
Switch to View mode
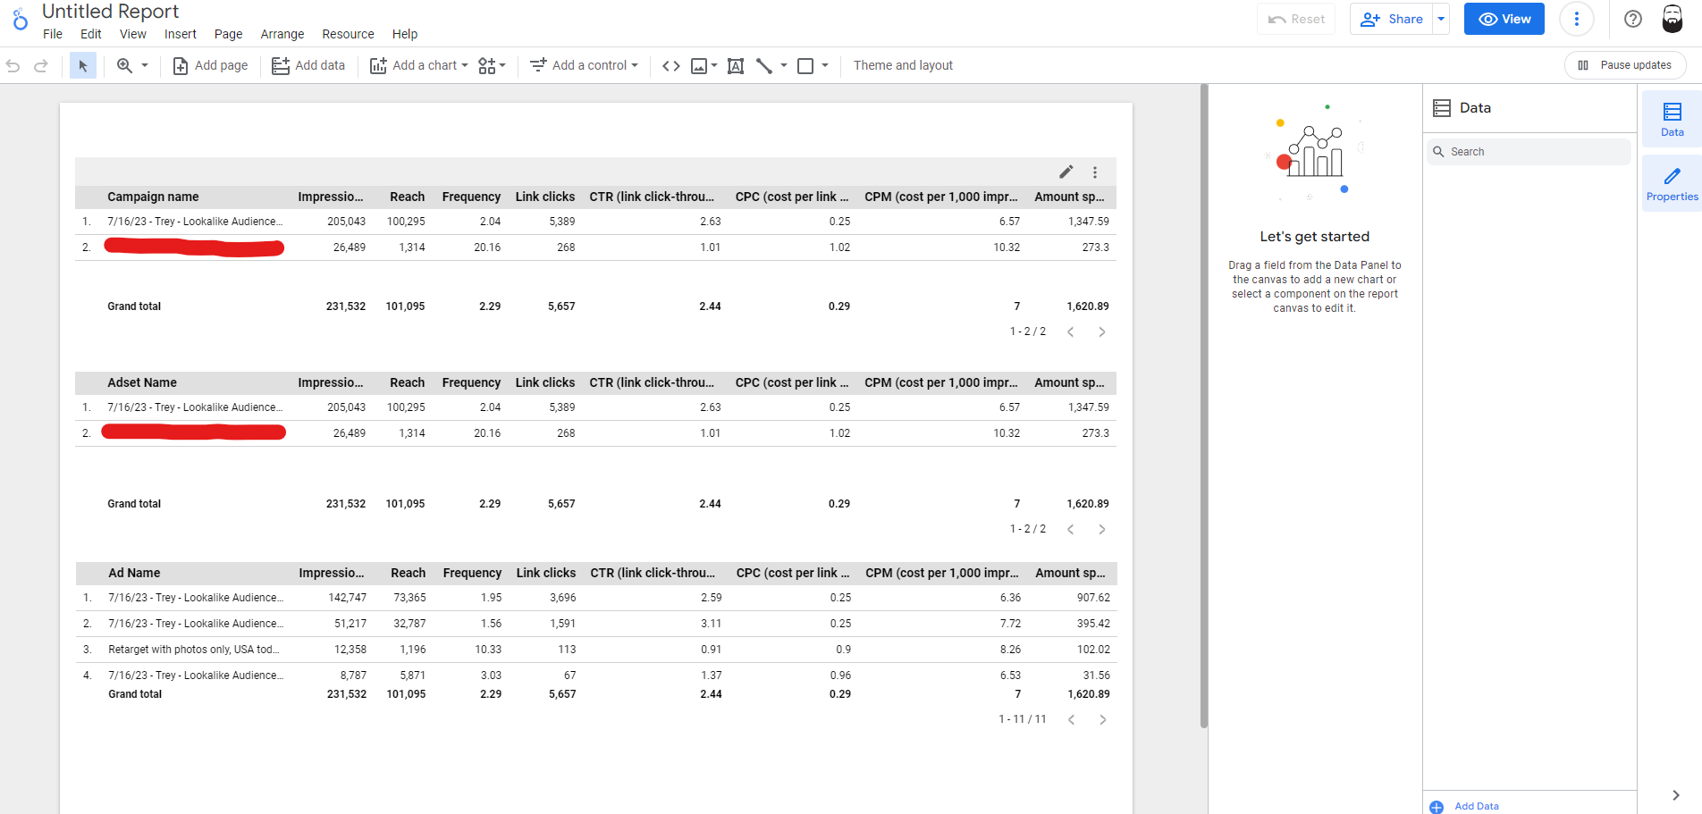point(1504,19)
